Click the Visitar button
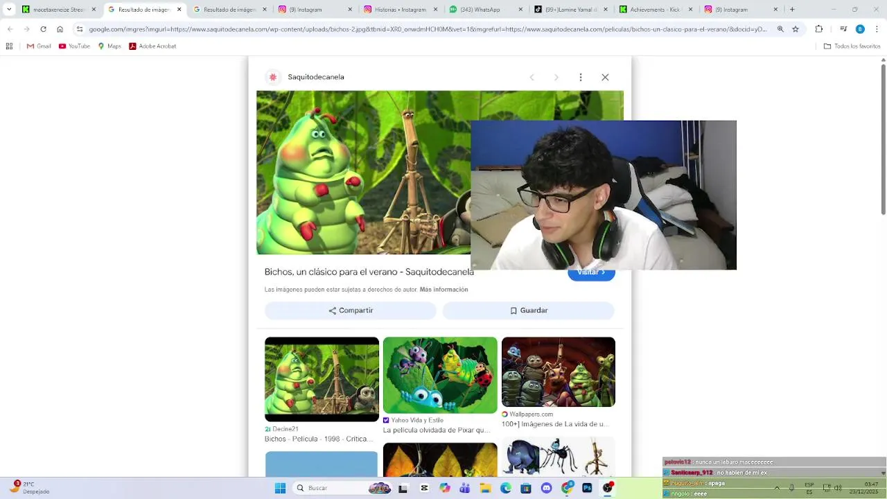887x499 pixels. click(591, 273)
